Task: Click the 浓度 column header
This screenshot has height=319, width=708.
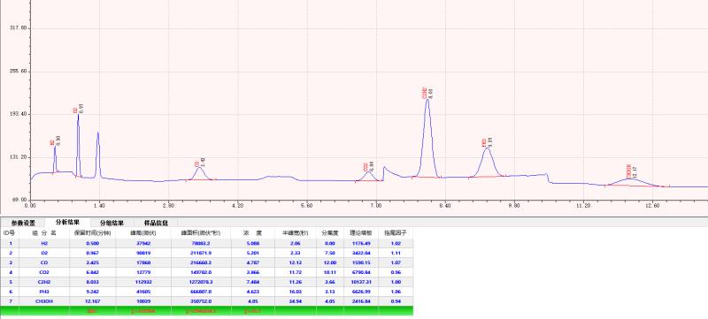Action: (x=252, y=233)
